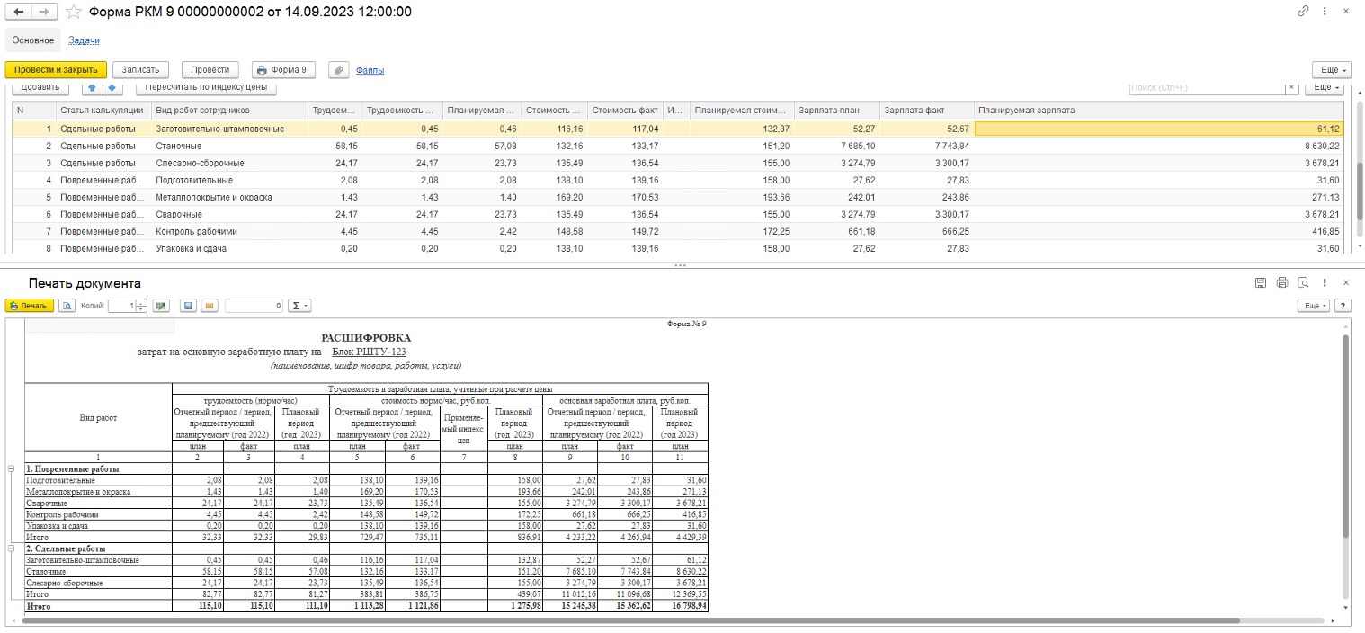
Task: Click the blue floppy disk save icon
Action: (x=188, y=306)
